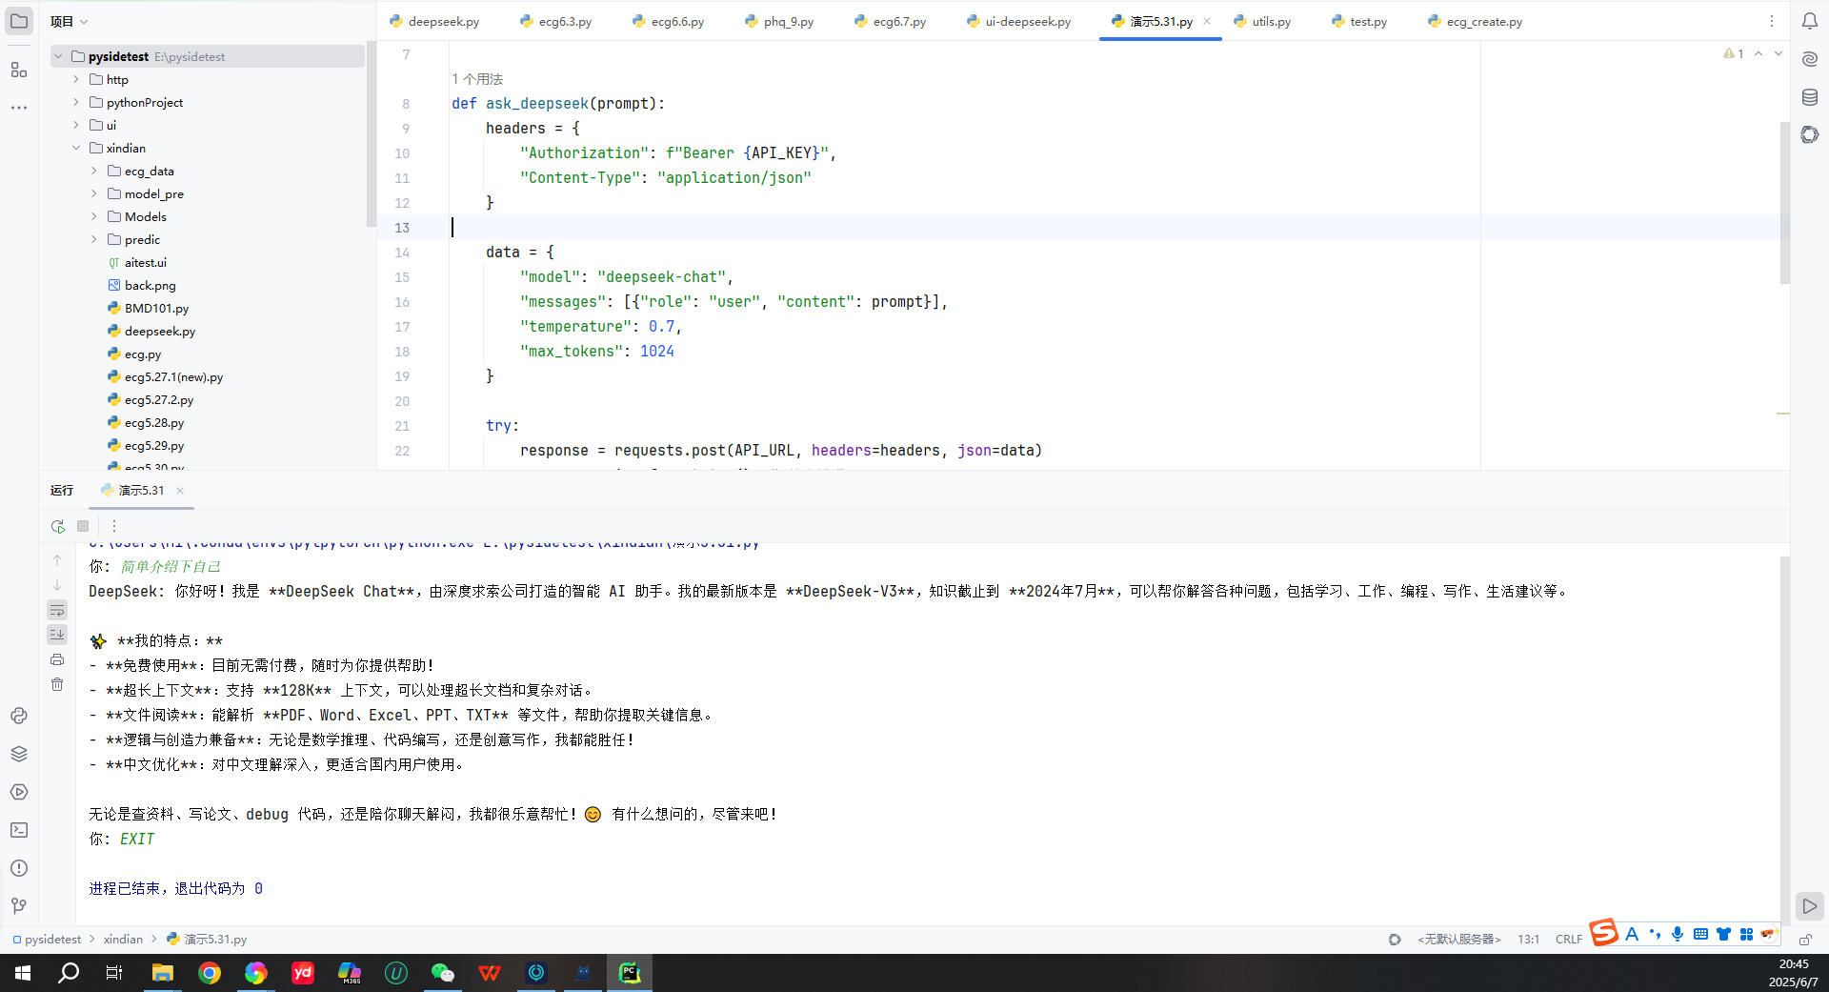The width and height of the screenshot is (1829, 992).
Task: Open Windows Start menu
Action: click(x=23, y=973)
